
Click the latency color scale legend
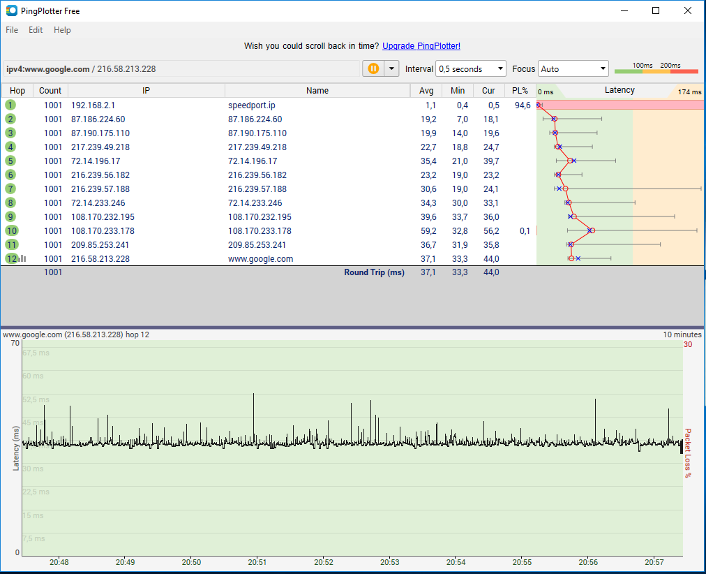coord(656,68)
